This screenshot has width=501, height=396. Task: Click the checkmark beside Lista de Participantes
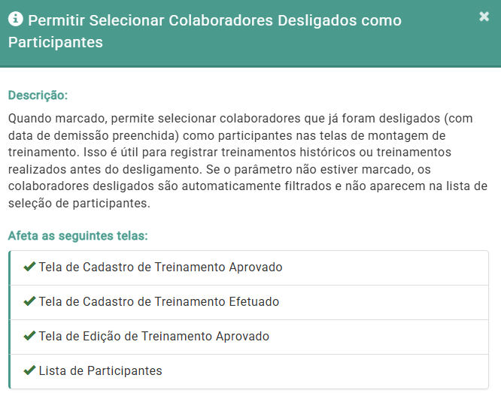(x=30, y=370)
